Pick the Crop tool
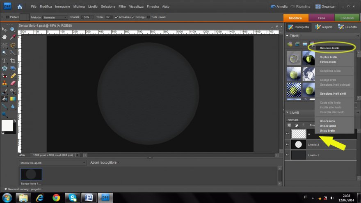The width and height of the screenshot is (361, 203). (13, 61)
